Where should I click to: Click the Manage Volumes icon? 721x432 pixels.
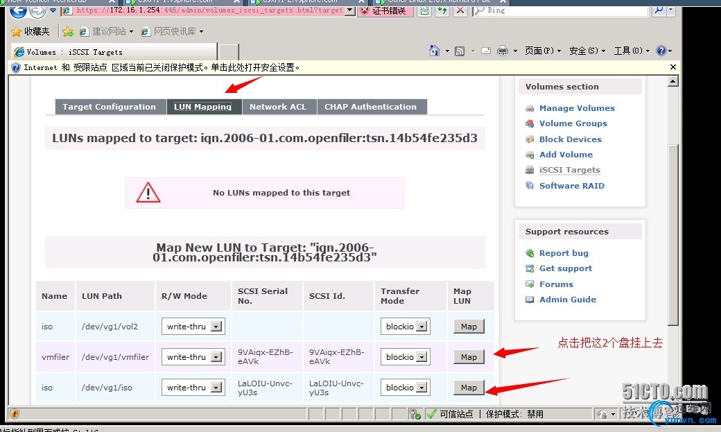530,109
